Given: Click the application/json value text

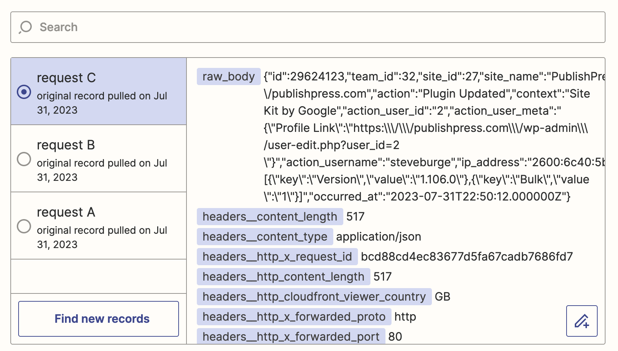Looking at the screenshot, I should [x=378, y=237].
